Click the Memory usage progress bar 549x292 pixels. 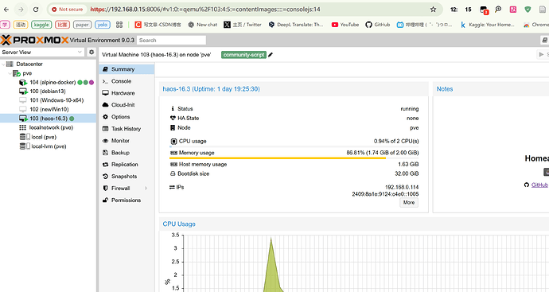(294, 158)
